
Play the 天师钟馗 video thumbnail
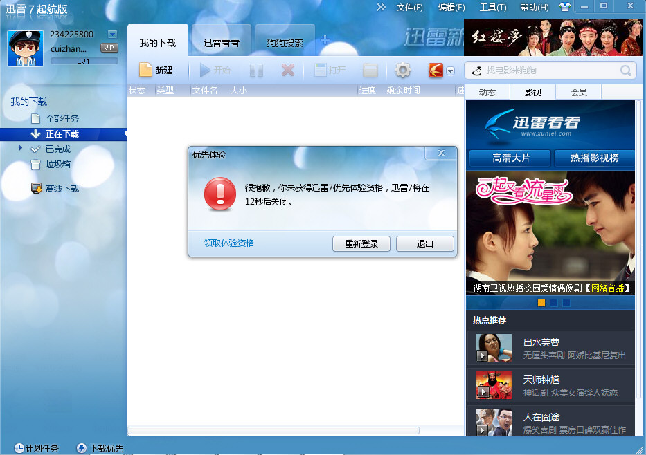point(494,385)
